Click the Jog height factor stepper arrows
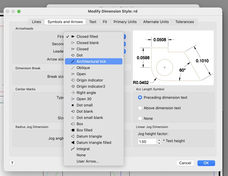Image resolution: width=228 pixels, height=176 pixels. coord(159,142)
